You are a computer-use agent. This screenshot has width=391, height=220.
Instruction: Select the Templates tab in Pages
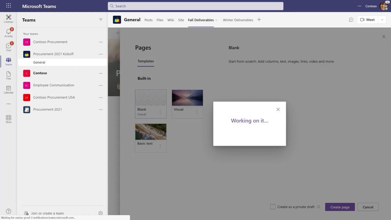point(146,61)
